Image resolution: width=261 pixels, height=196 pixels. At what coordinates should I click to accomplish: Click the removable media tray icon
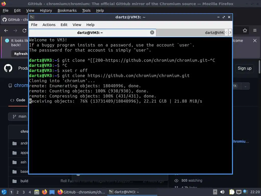pos(215,192)
